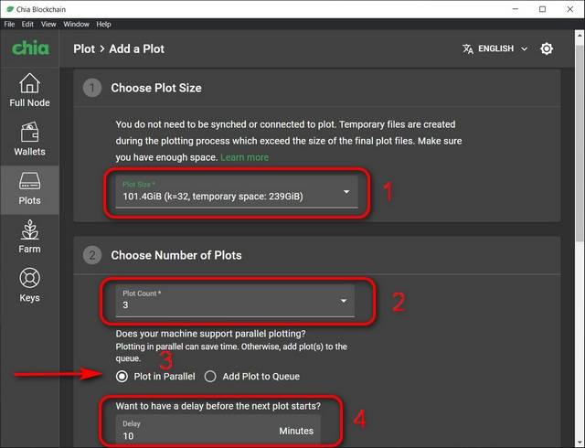Open the File menu

point(10,24)
